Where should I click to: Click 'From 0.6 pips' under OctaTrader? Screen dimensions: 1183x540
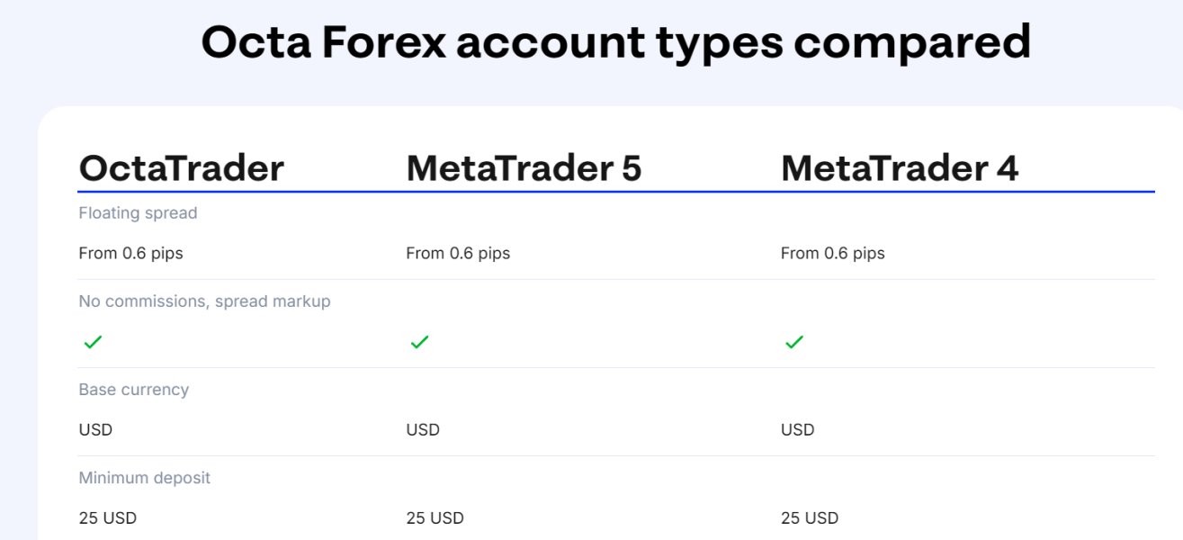coord(130,254)
